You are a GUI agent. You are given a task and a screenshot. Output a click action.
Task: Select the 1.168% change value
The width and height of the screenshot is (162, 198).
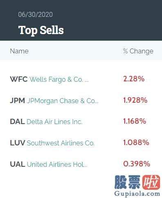135,121
